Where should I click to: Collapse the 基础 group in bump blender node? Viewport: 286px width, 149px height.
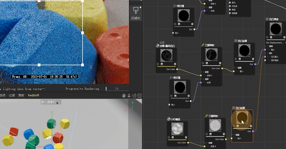267,46
